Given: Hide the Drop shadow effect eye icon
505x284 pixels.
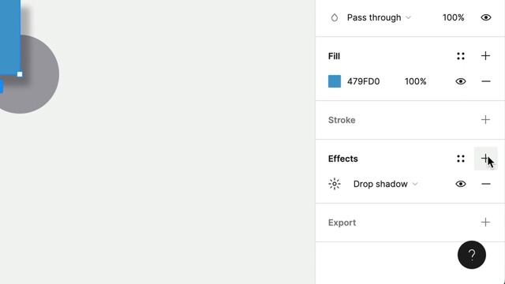Looking at the screenshot, I should (x=461, y=184).
